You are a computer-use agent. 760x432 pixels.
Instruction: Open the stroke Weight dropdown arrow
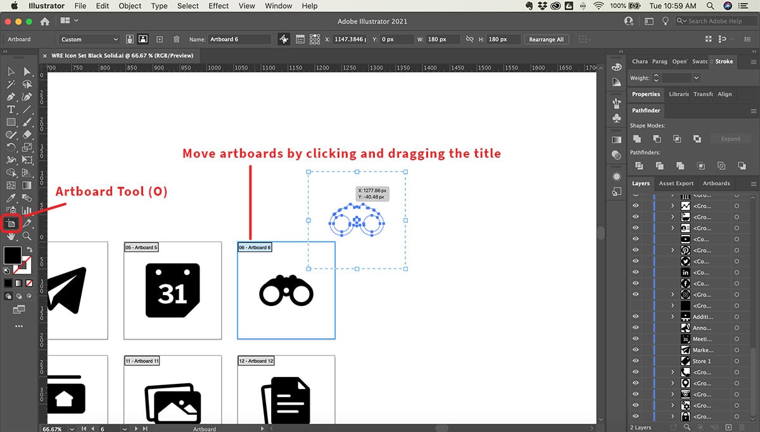pos(696,78)
